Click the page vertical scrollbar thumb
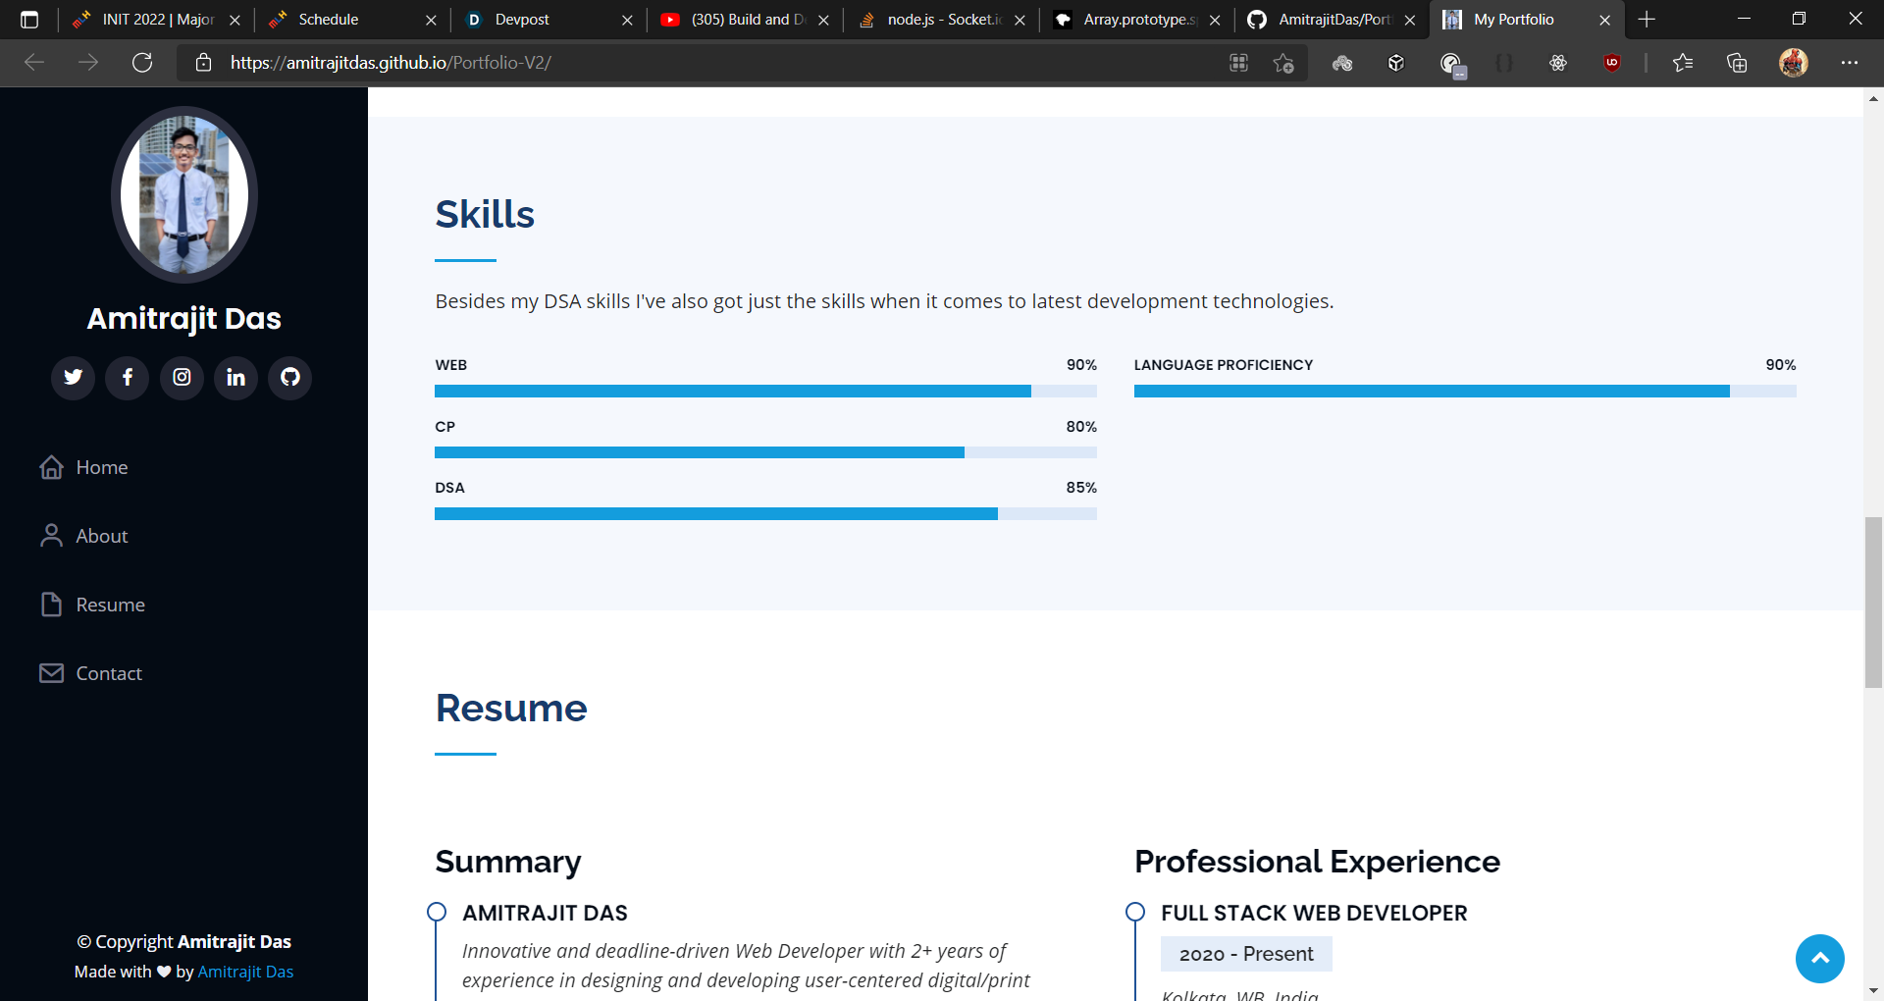The height and width of the screenshot is (1001, 1884). (1873, 602)
